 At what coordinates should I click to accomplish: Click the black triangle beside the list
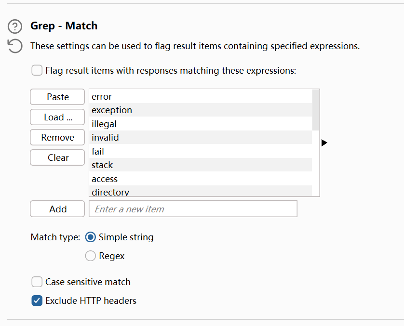324,143
